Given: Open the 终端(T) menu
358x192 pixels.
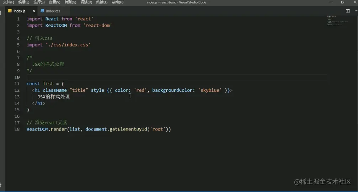Looking at the screenshot, I should tap(102, 2).
